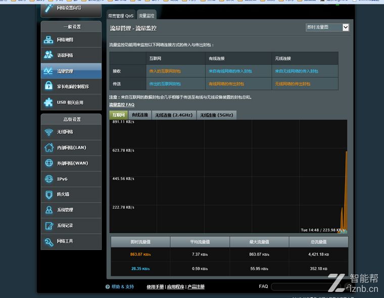Screen dimensions: 384x298
Task: Click the 来自有线网络的传入封包 cell text
Action: pyautogui.click(x=230, y=71)
